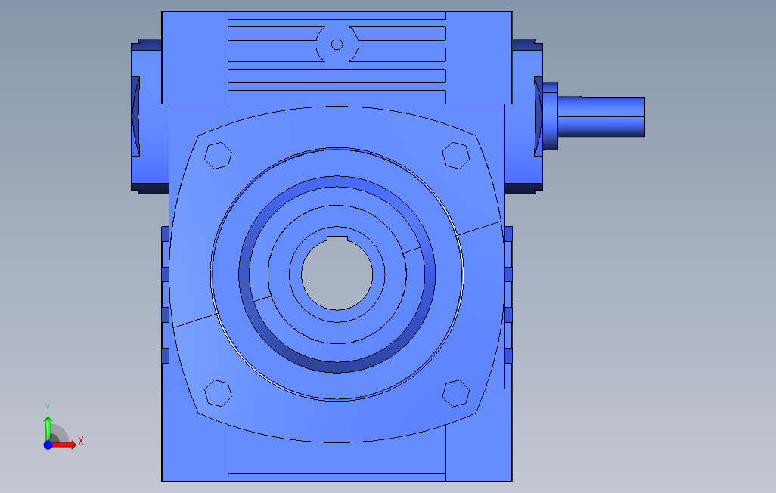
Task: Pick the upper-right hex bolt head on the flange
Action: [x=456, y=156]
